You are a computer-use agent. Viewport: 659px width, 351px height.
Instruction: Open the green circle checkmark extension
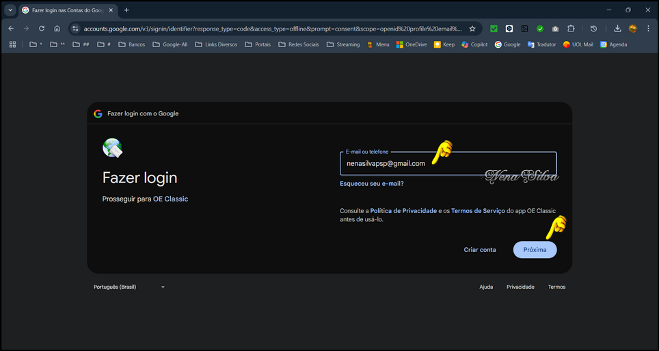coord(540,29)
